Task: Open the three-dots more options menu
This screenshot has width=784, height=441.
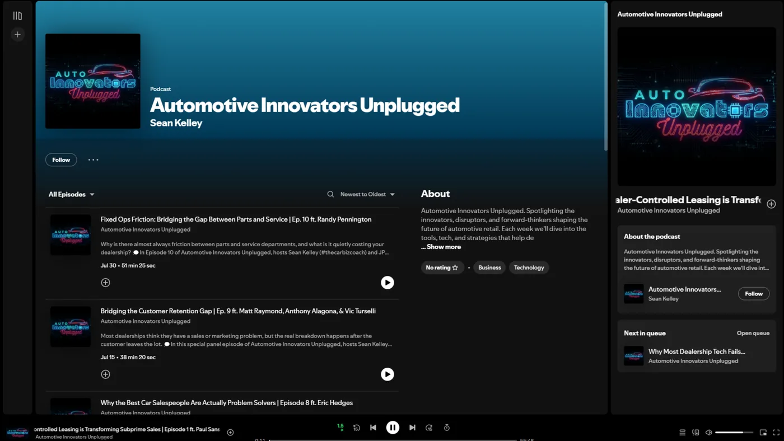Action: point(93,159)
